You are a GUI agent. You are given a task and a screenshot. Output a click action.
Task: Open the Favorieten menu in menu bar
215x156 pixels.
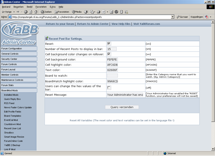pos(41,7)
